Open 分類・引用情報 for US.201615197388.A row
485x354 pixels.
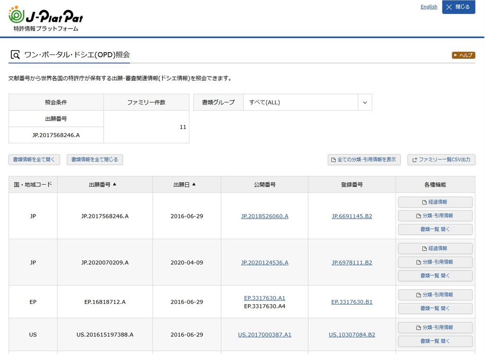coord(435,327)
